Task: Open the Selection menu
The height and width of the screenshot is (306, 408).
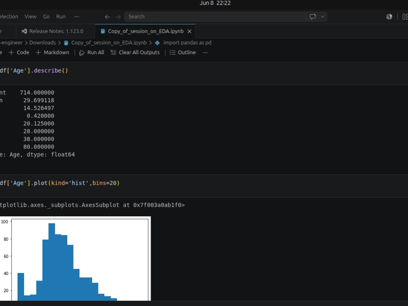Action: pyautogui.click(x=9, y=16)
